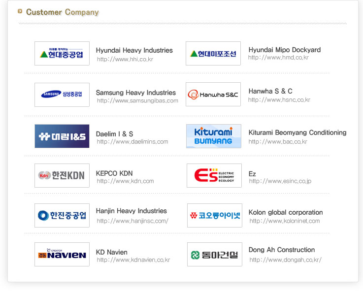363x295 pixels.
Task: Open http://www.samsungibas.com link
Action: pyautogui.click(x=137, y=101)
